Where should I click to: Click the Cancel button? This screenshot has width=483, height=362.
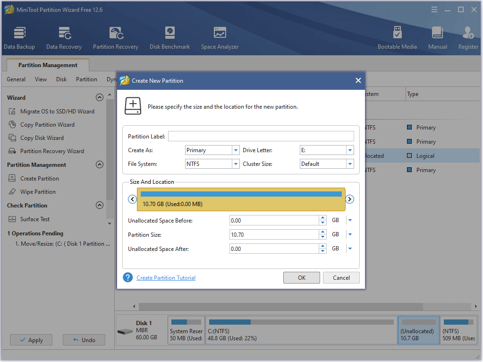341,277
